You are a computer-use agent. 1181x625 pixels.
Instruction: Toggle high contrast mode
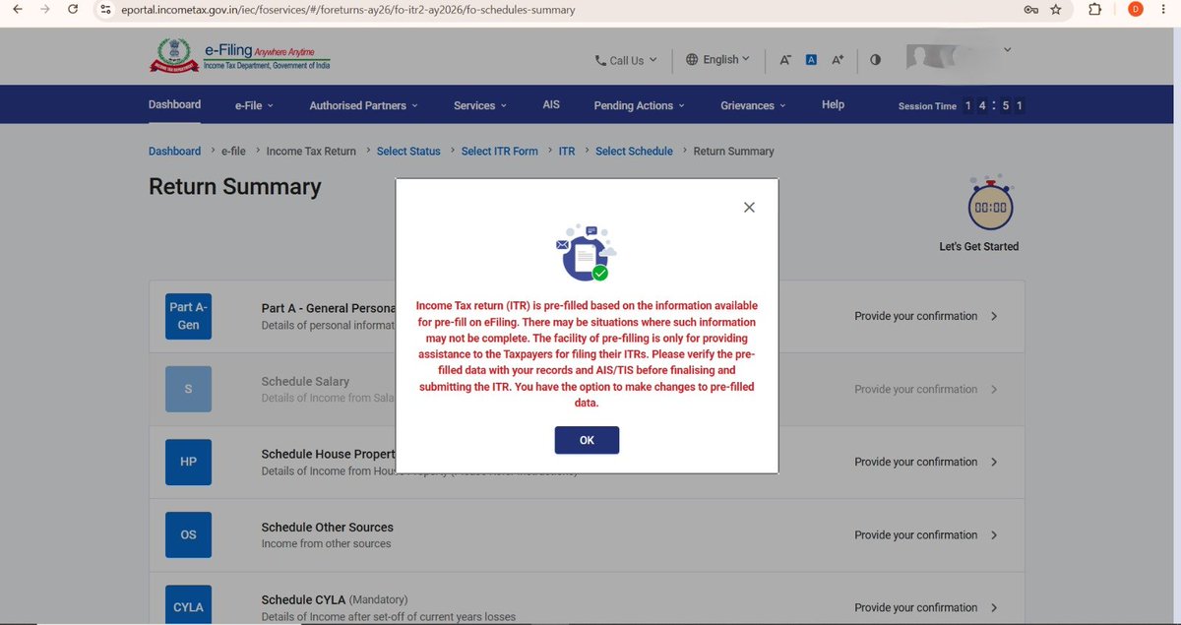[x=875, y=60]
